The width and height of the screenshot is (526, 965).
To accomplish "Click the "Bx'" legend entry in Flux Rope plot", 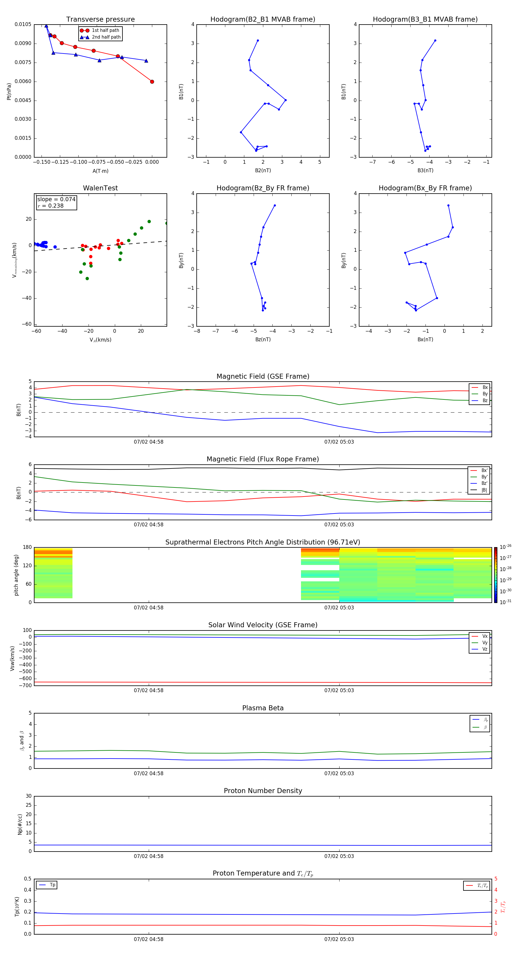I will point(479,471).
